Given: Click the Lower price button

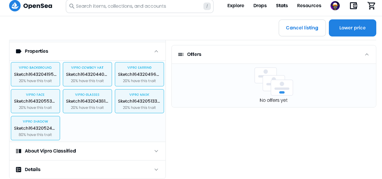Looking at the screenshot, I should coord(352,28).
